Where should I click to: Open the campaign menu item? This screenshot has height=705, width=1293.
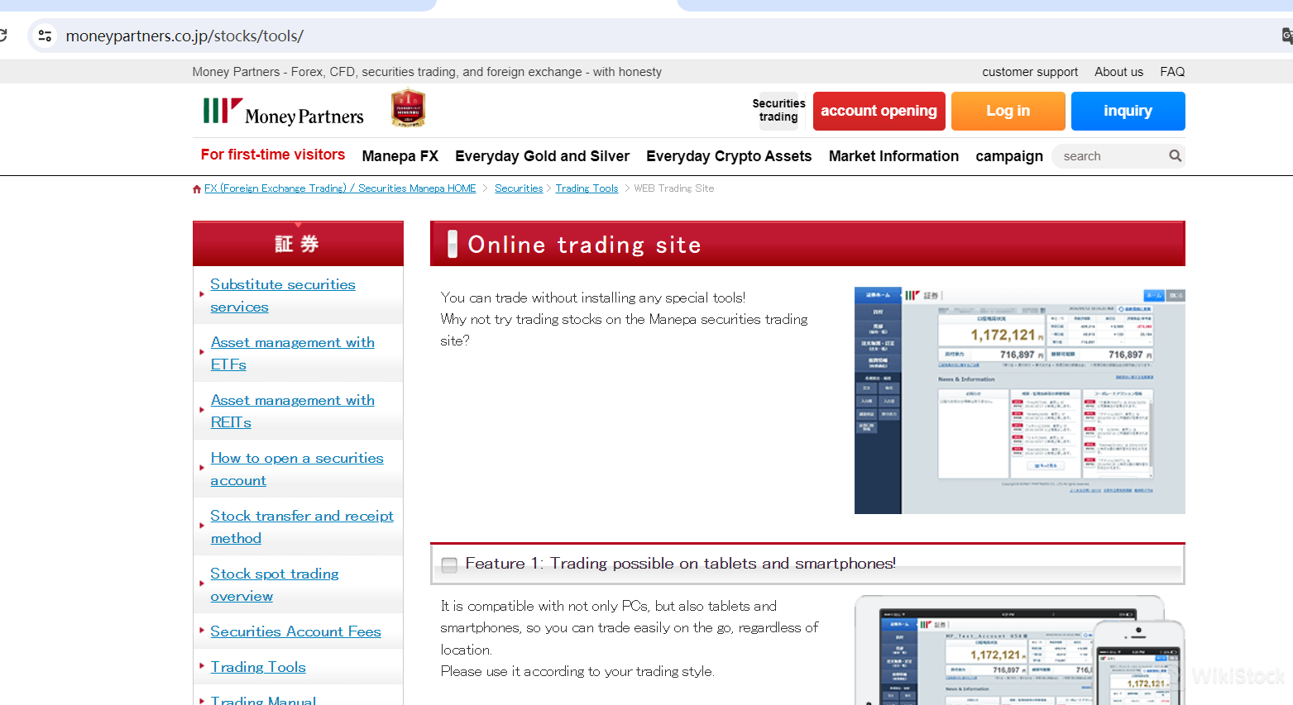click(x=1009, y=156)
